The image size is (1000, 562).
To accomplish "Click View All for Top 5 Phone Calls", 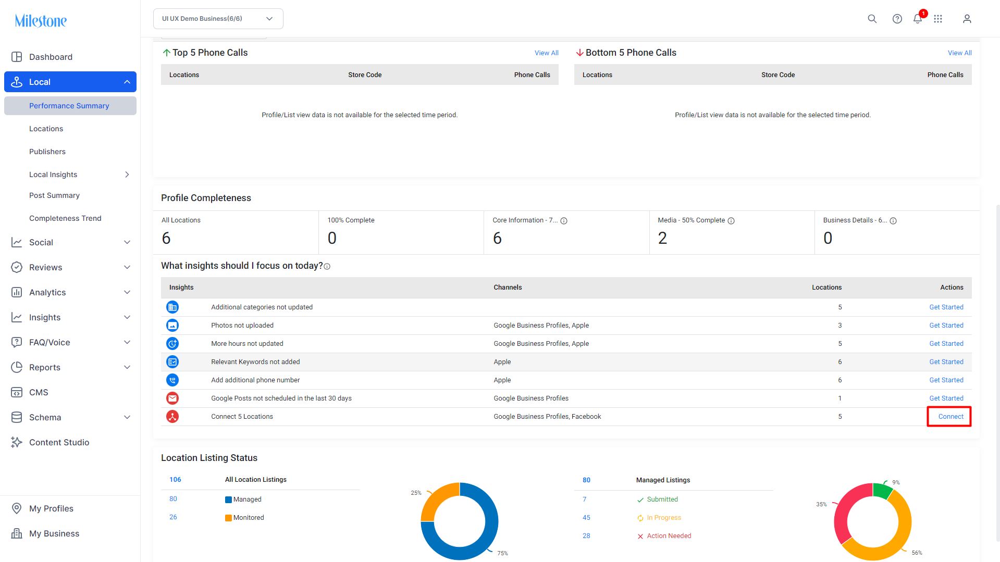I will (x=546, y=53).
